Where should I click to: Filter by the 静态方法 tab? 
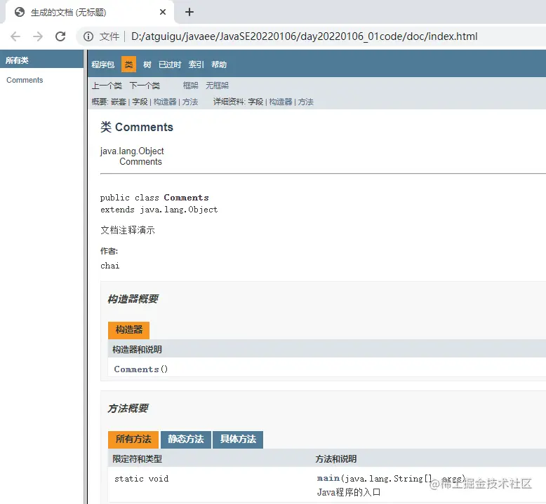[x=186, y=440]
